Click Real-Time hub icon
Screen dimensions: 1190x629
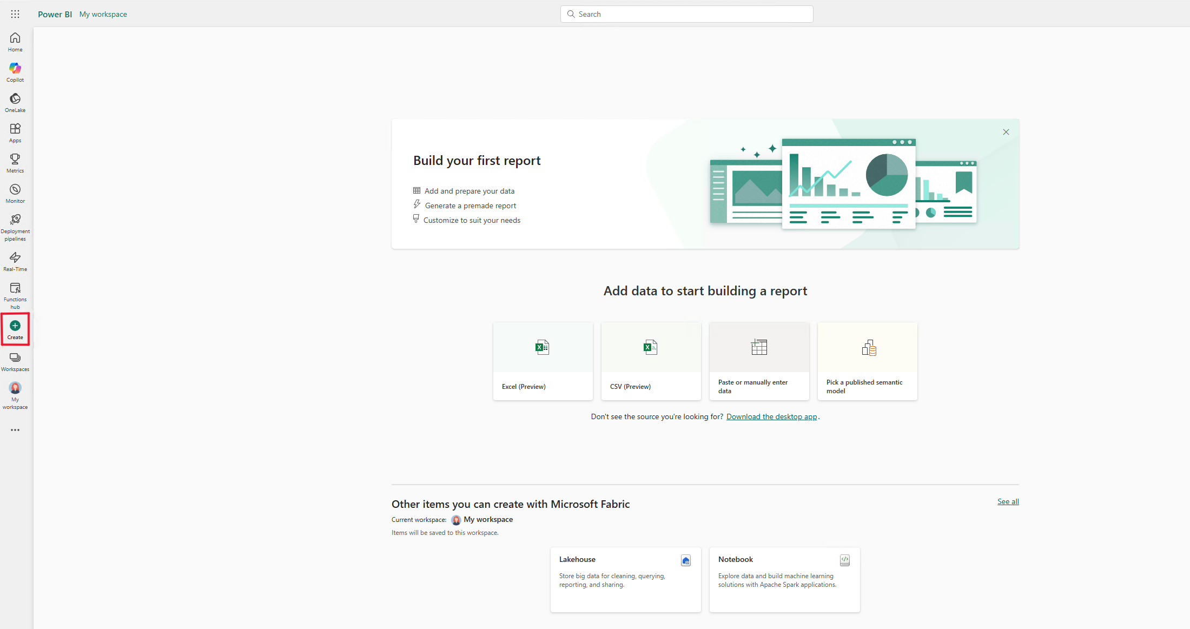click(15, 257)
